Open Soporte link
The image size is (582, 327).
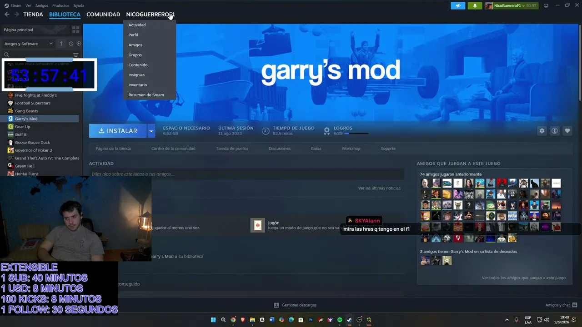(x=388, y=149)
